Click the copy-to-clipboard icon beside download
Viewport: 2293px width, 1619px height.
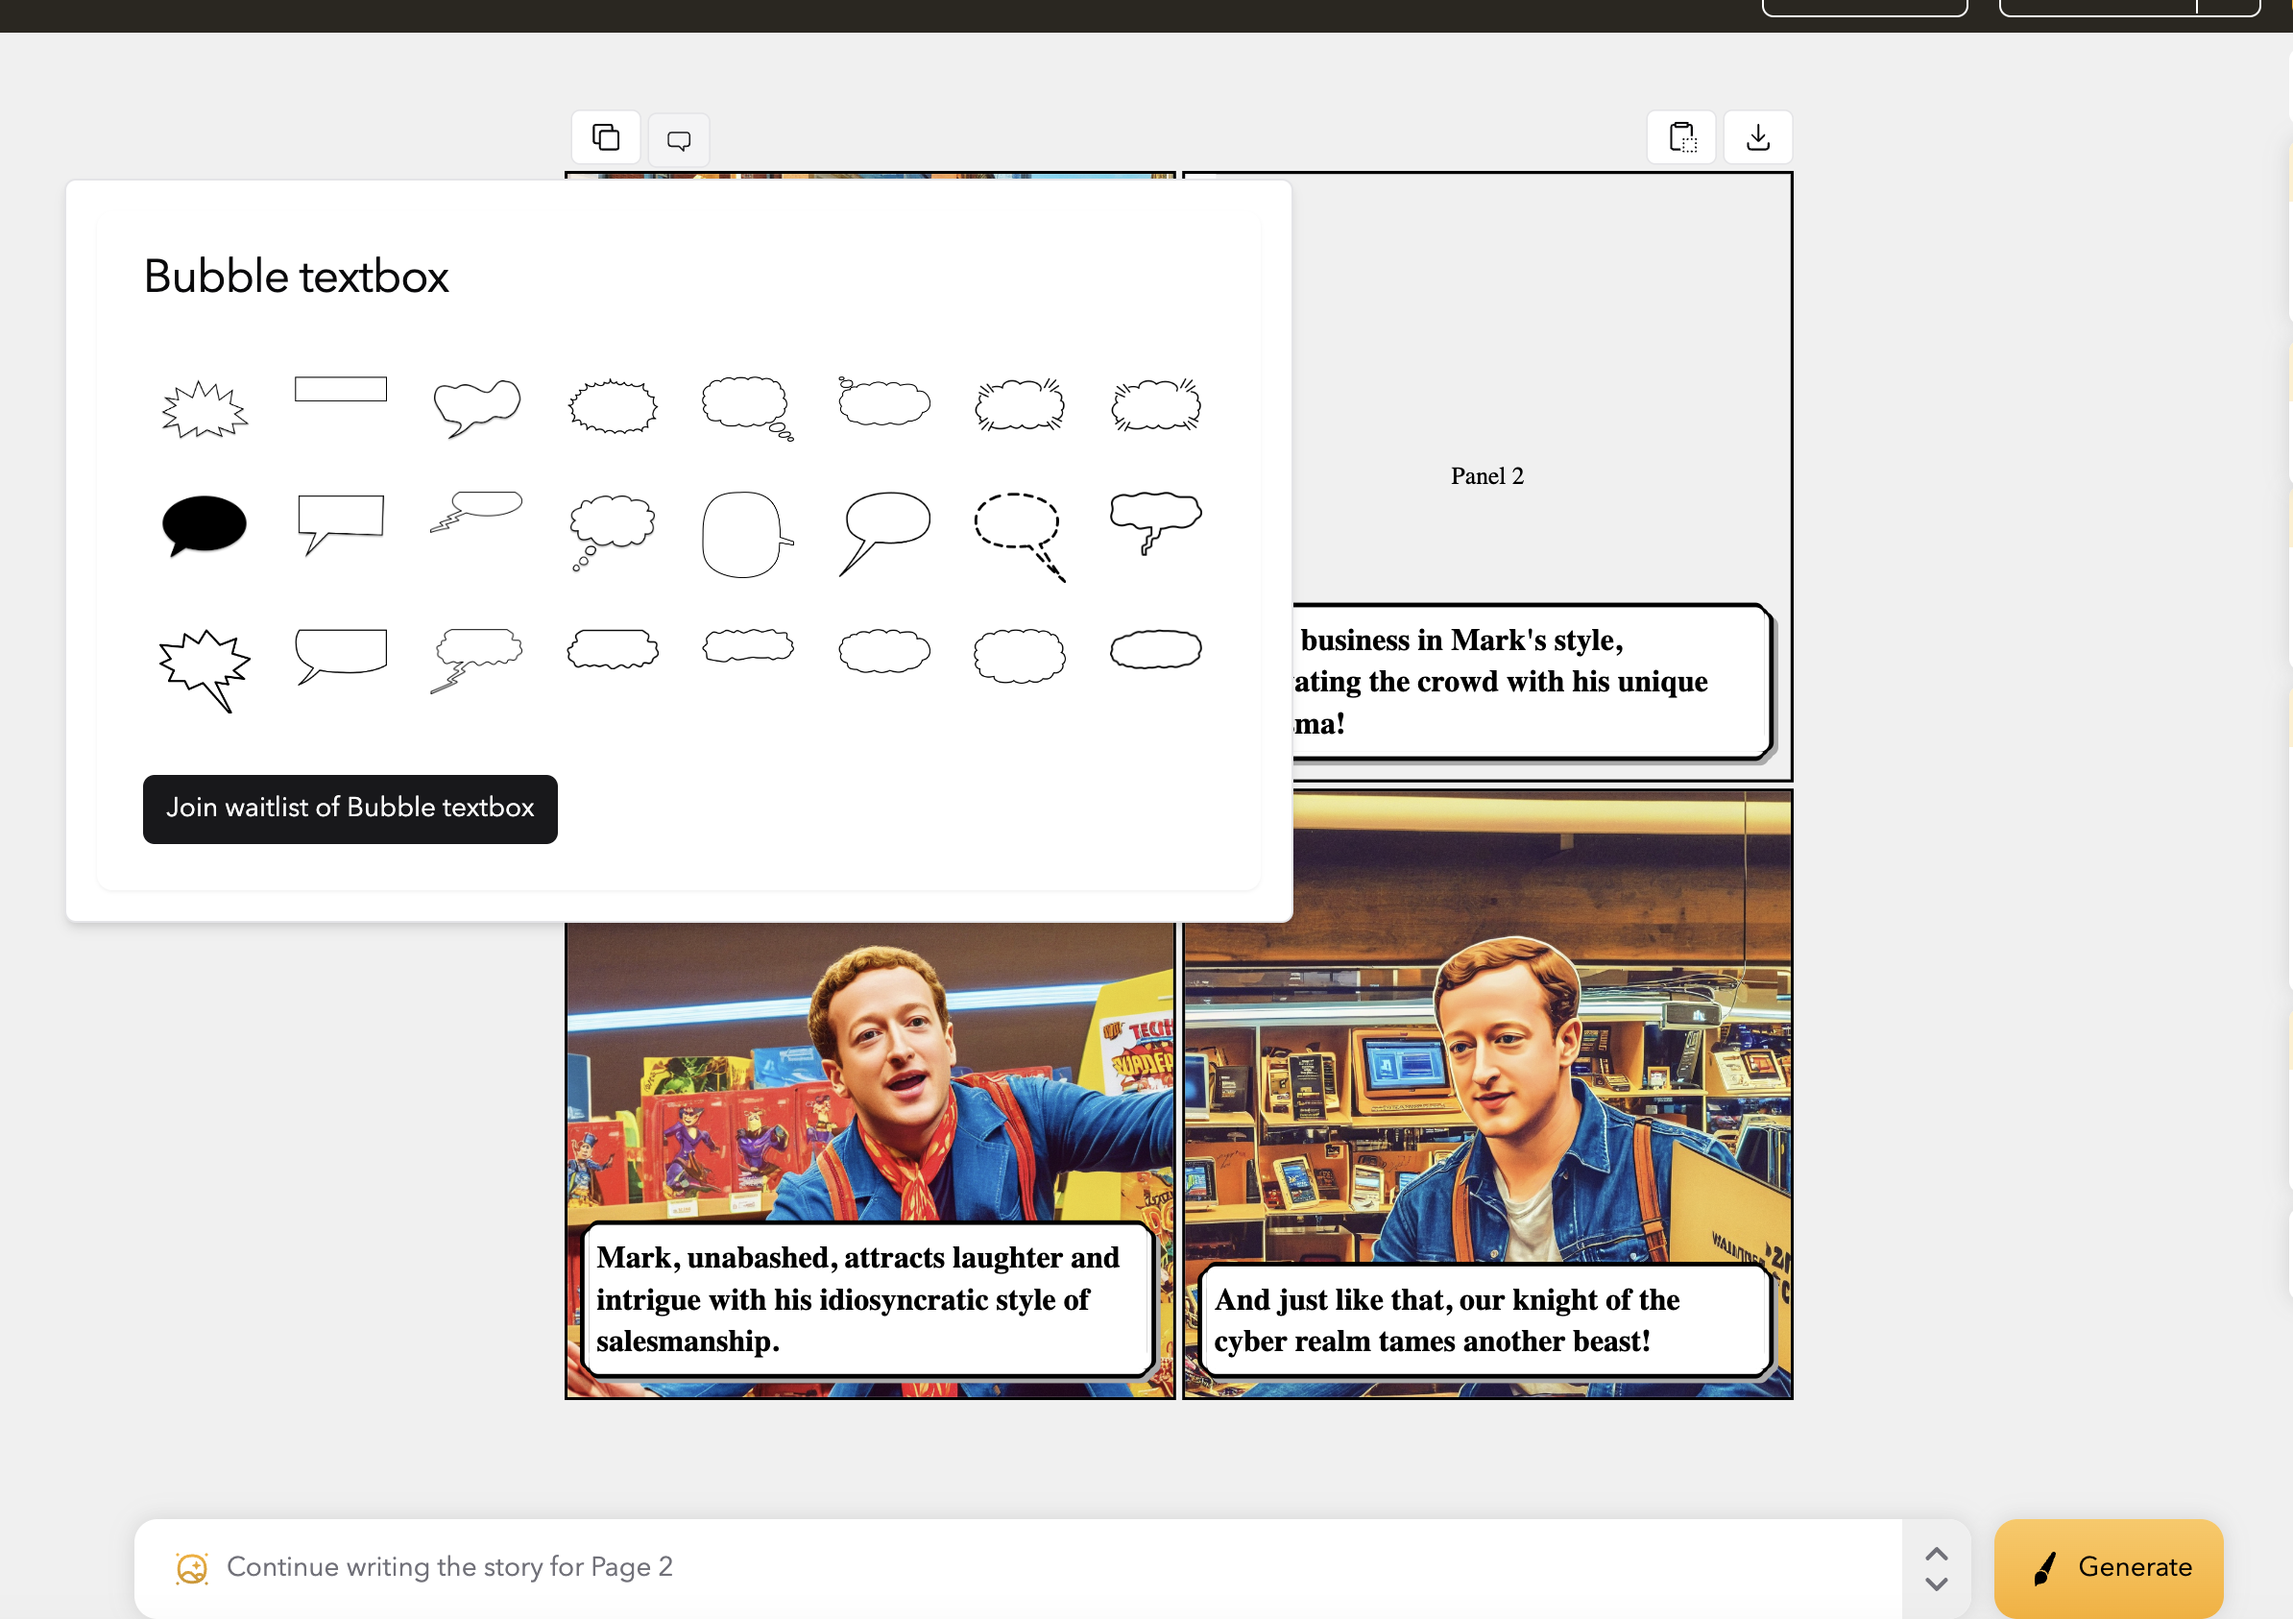(1681, 136)
